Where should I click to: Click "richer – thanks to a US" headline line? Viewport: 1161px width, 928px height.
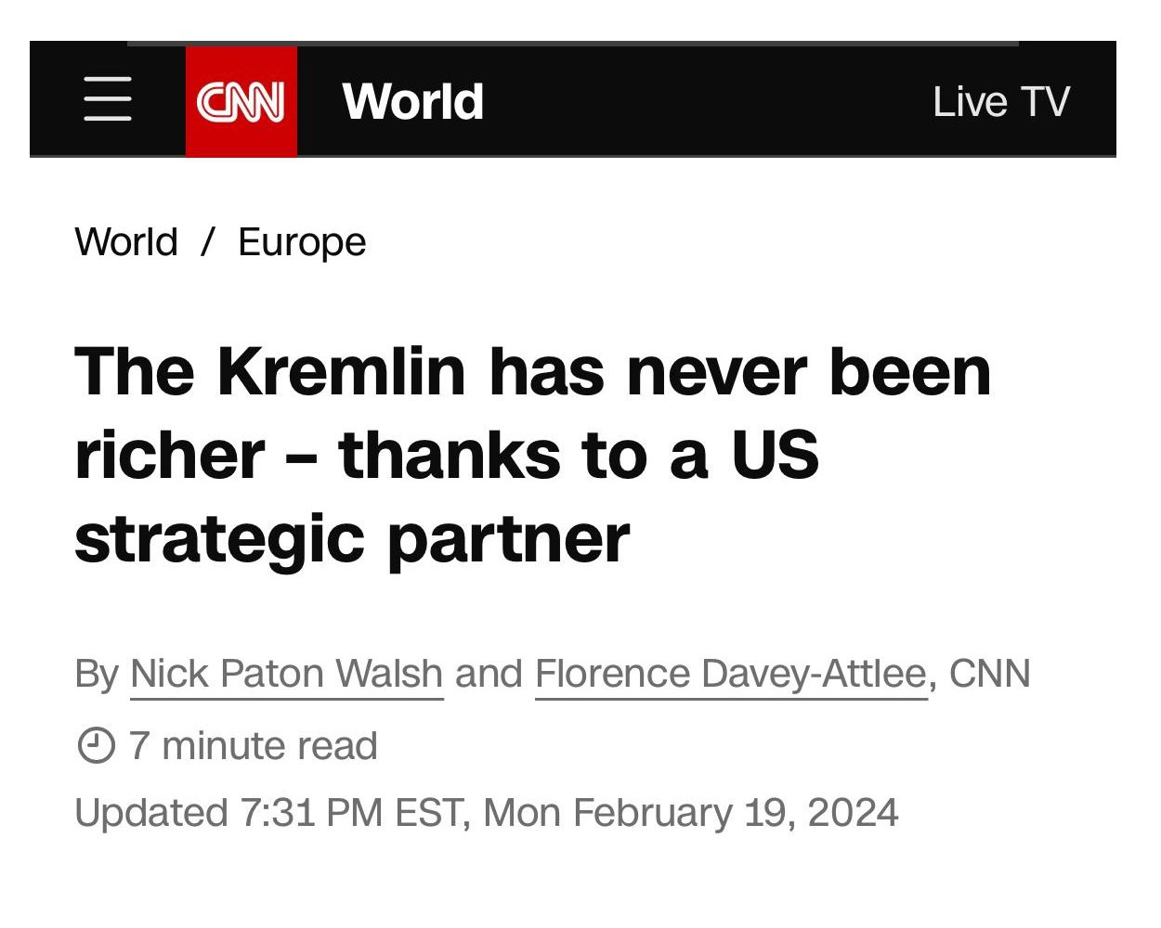447,456
